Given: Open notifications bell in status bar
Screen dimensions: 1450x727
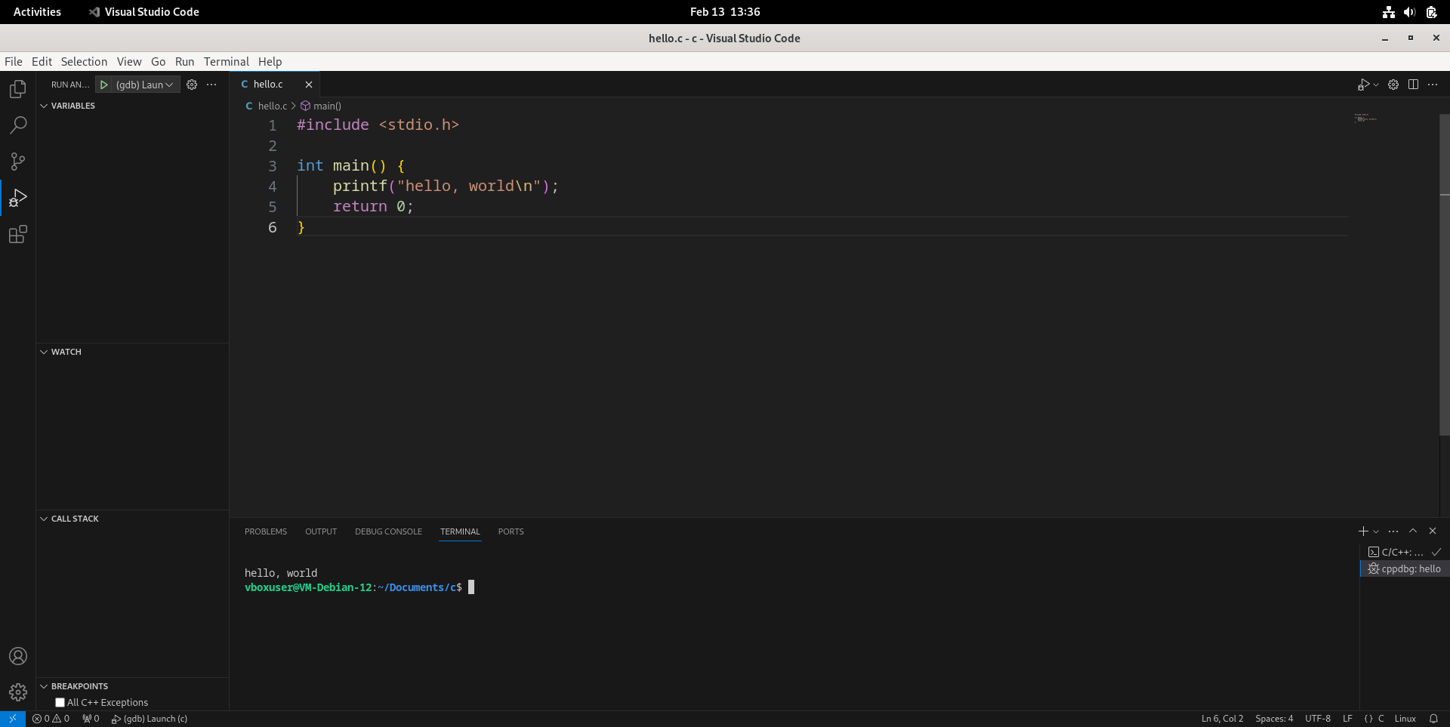Looking at the screenshot, I should (1433, 719).
